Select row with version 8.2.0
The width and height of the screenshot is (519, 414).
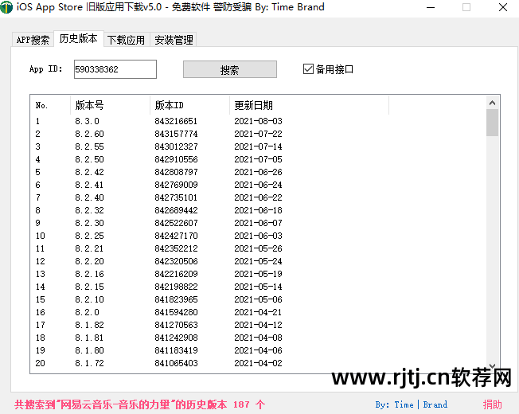coord(258,312)
